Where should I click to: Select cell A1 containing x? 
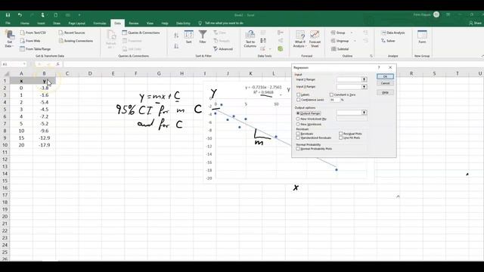(x=21, y=81)
